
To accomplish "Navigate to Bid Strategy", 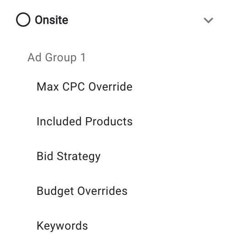I will pyautogui.click(x=68, y=156).
